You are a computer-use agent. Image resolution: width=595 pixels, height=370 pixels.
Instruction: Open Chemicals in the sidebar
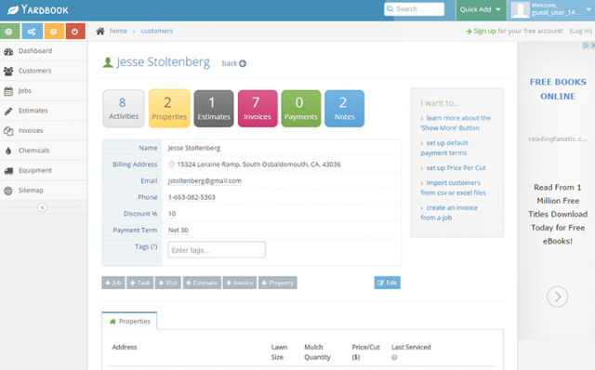click(x=44, y=151)
